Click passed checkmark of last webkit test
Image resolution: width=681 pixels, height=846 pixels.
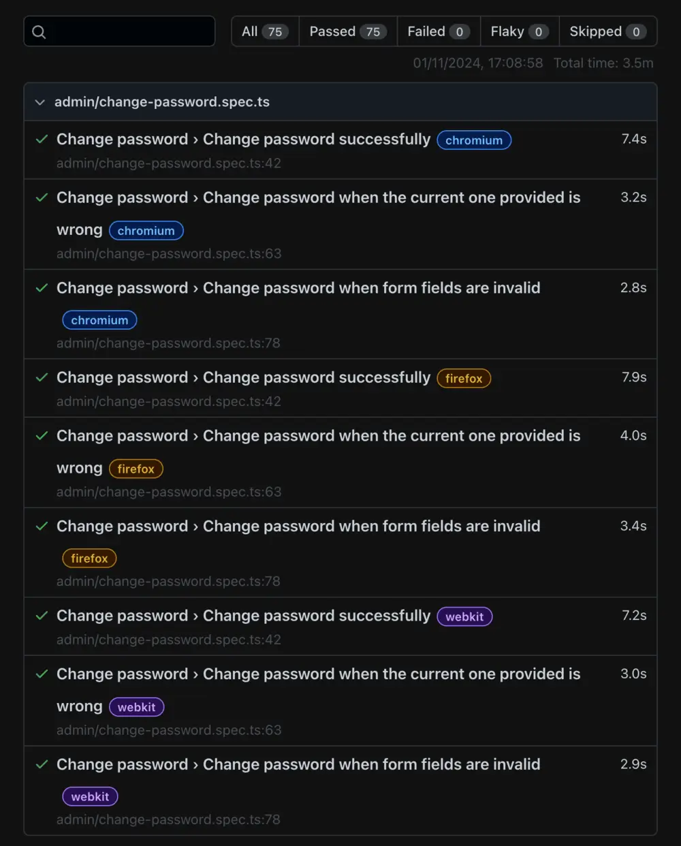(42, 765)
